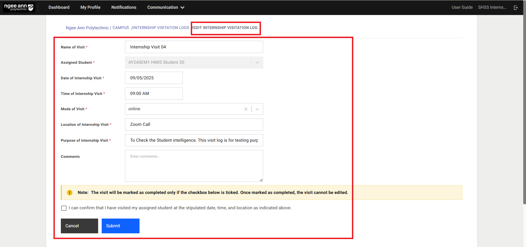Check the visit confirmation checkbox

tap(64, 208)
